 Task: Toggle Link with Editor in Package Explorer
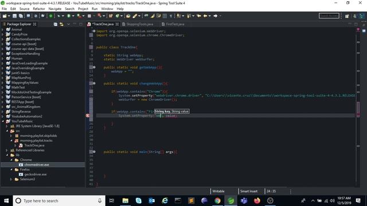point(61,24)
